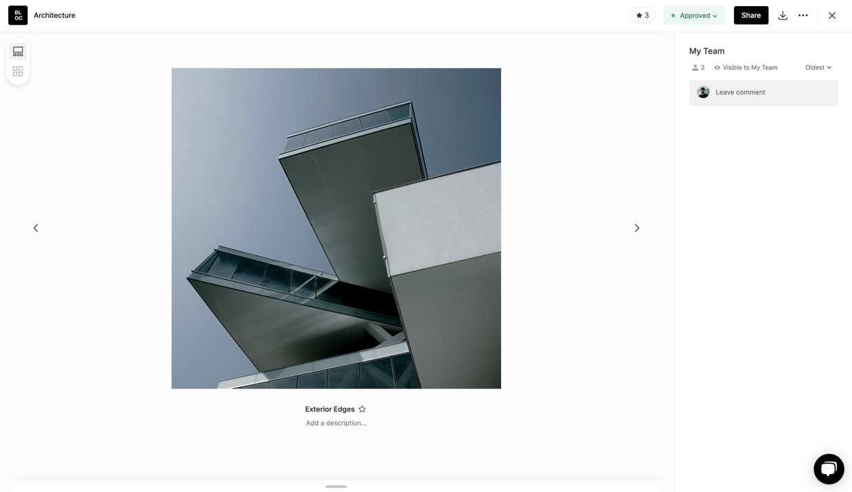Go to the next image
This screenshot has width=852, height=492.
pyautogui.click(x=637, y=228)
